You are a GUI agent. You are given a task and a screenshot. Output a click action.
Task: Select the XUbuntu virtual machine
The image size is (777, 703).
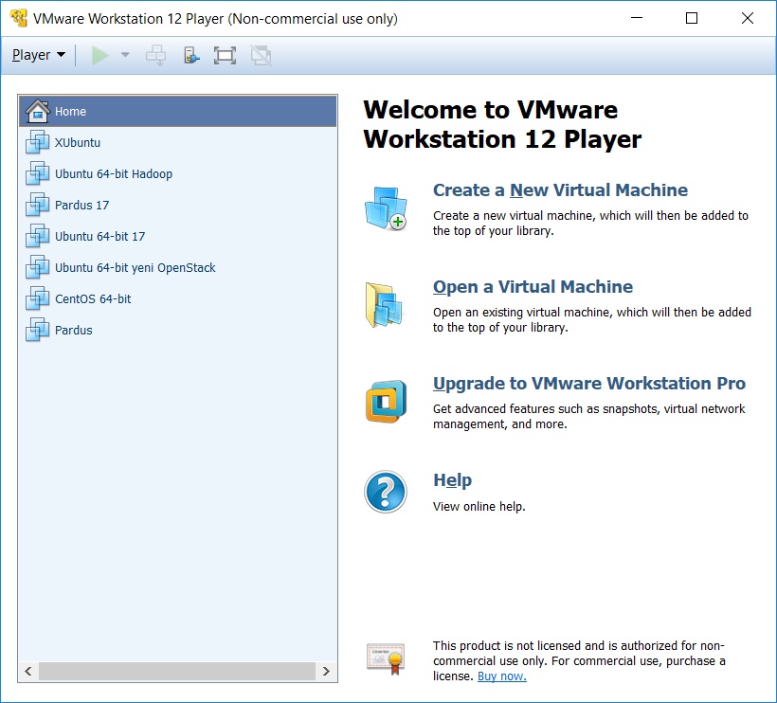tap(177, 143)
